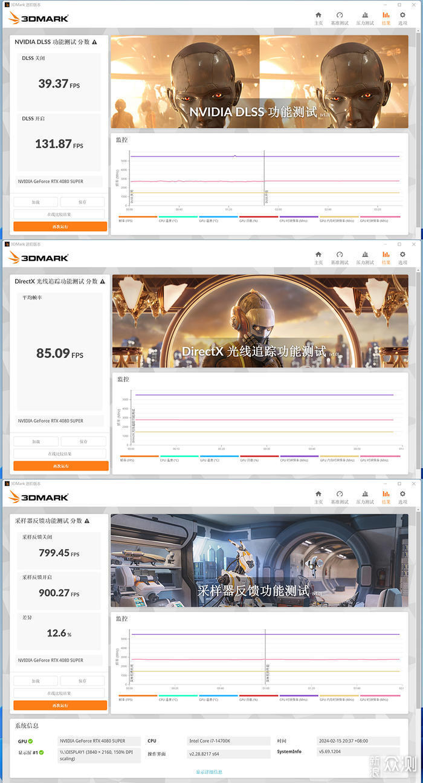This screenshot has height=783, width=423.
Task: Click the 采样器反馈功能测试 banner image
Action: 259,560
